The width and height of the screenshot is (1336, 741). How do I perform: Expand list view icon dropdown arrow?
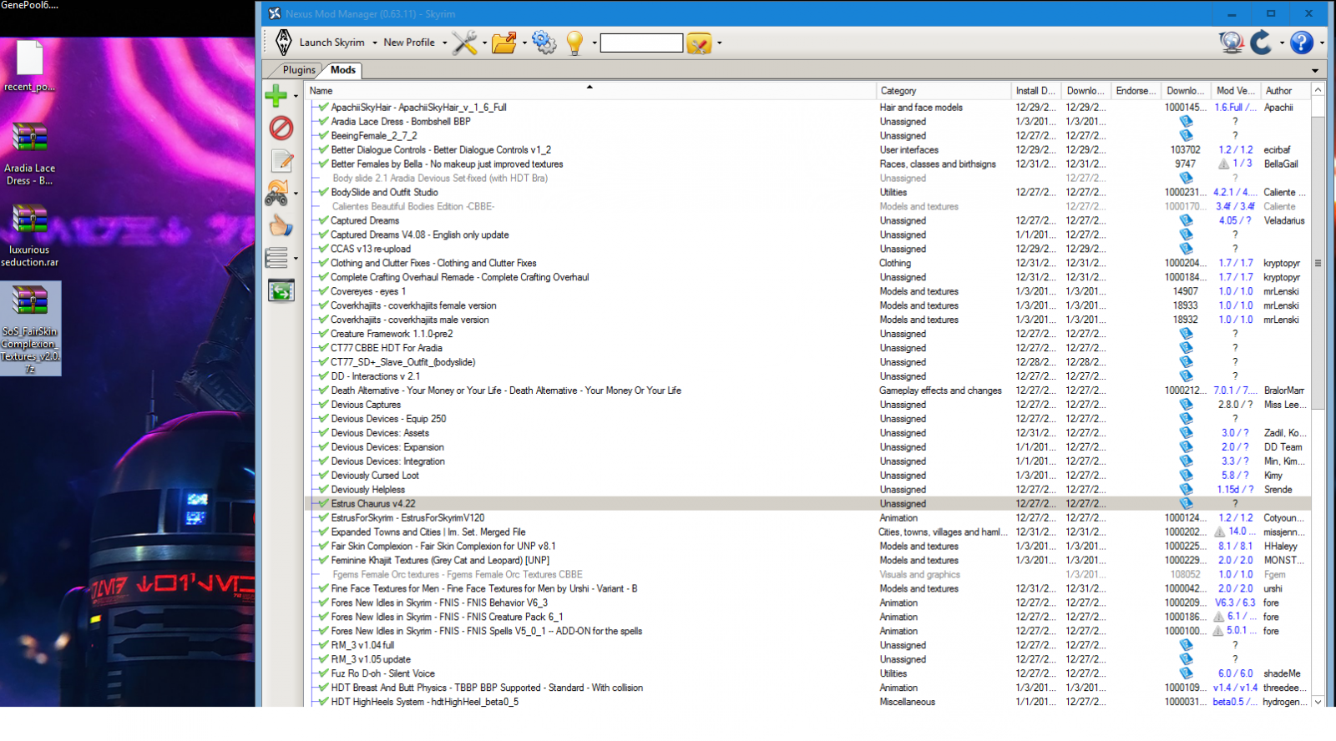[x=296, y=259]
